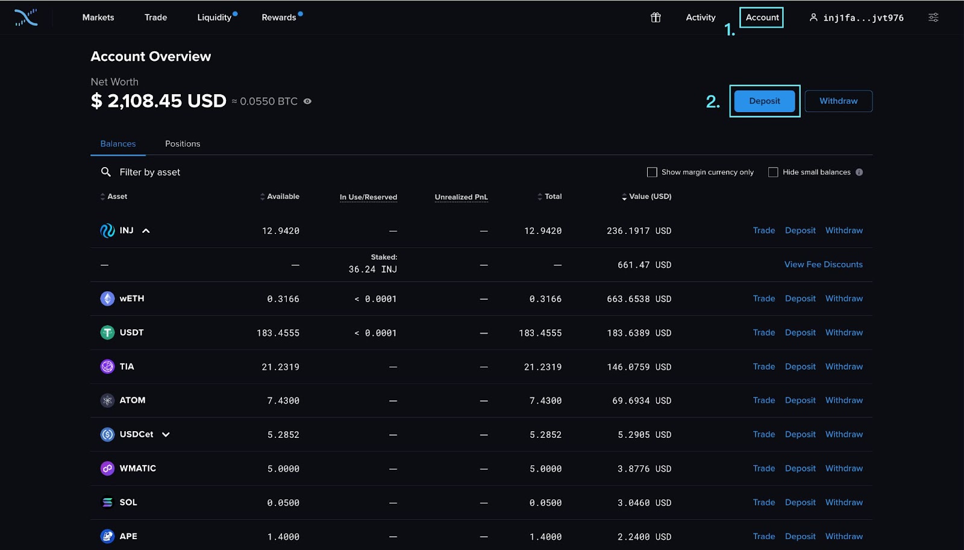Click the USDCet token icon

tap(107, 434)
